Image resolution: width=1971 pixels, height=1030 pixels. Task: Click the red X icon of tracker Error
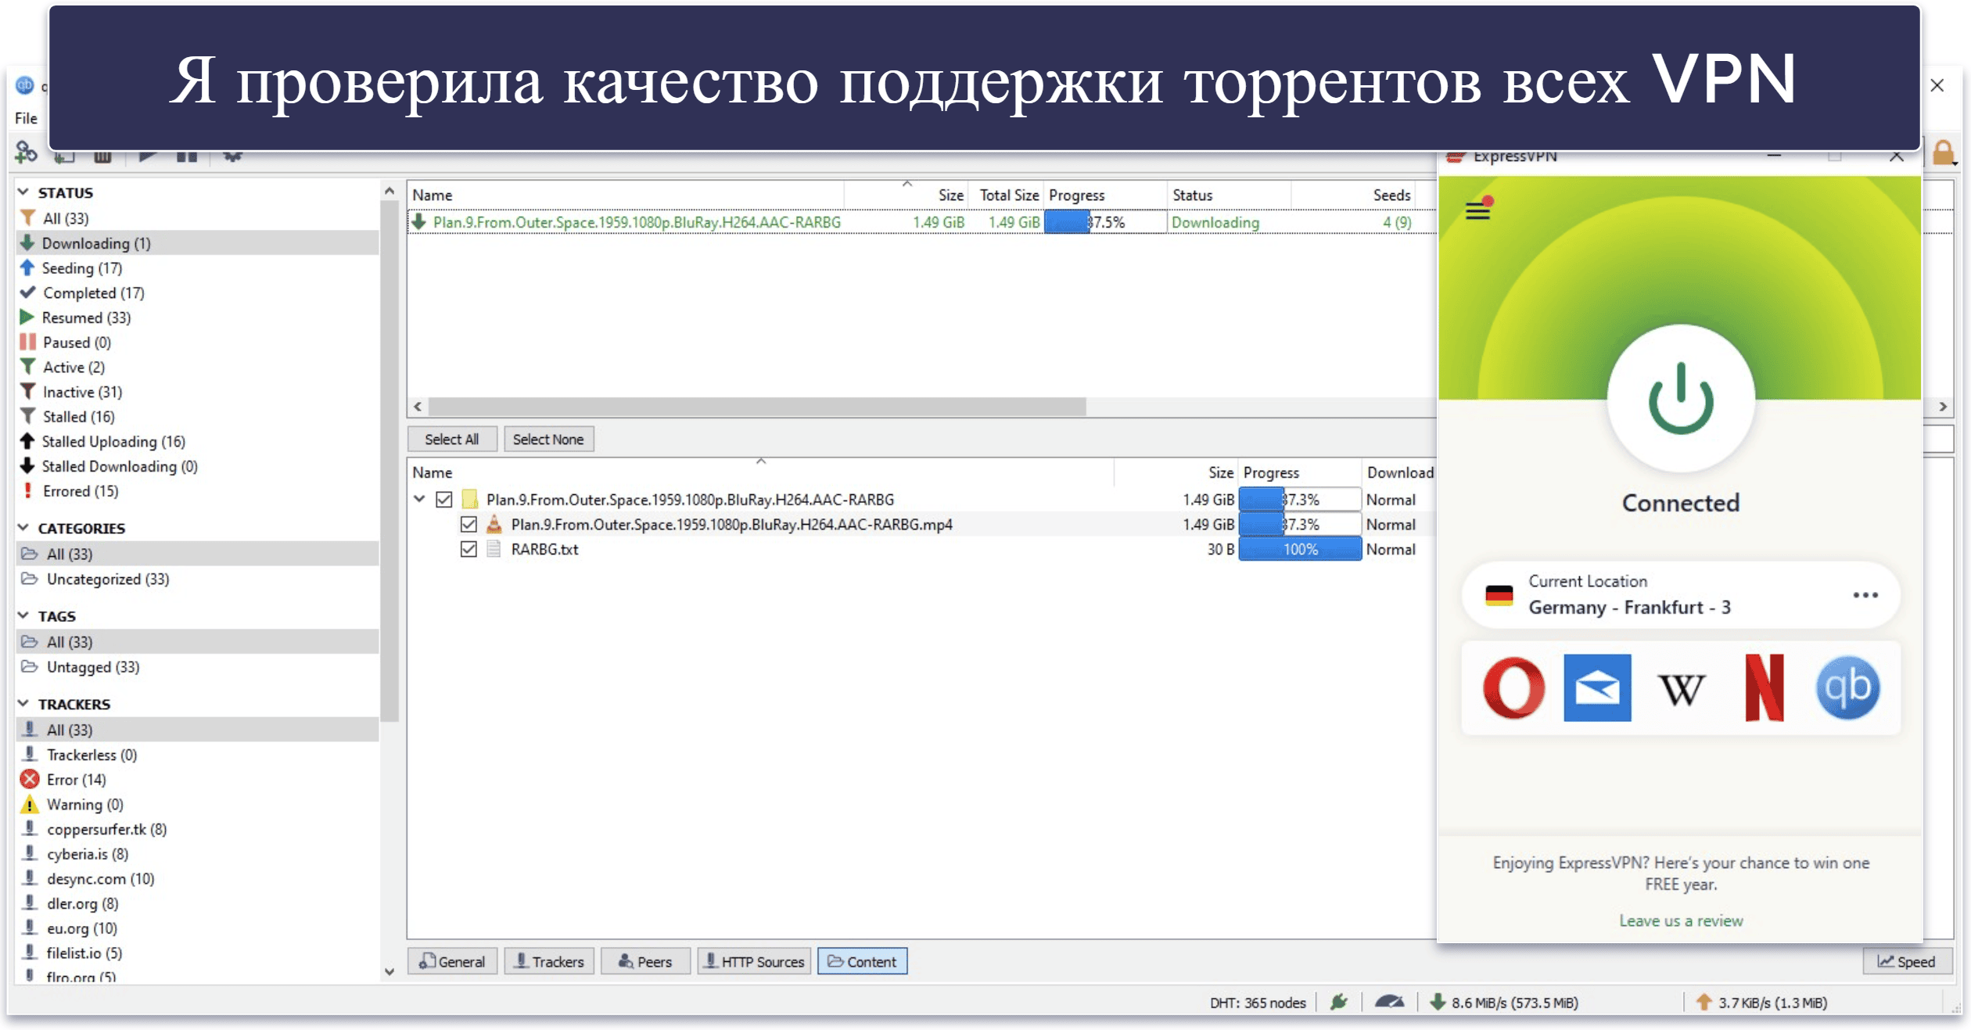click(30, 779)
